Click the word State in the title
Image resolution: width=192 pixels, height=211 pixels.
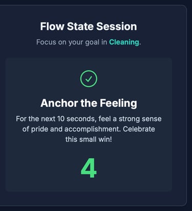coord(80,27)
